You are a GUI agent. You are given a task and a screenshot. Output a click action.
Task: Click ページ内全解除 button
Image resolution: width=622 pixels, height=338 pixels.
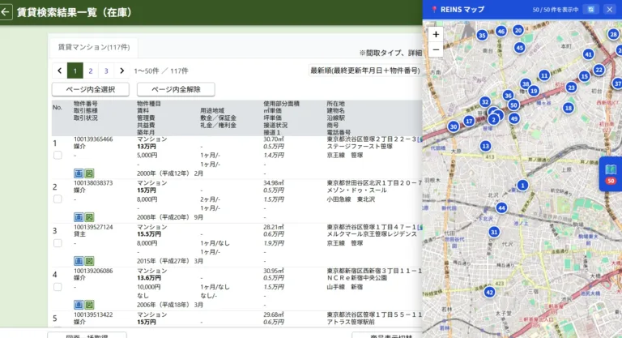click(x=176, y=89)
